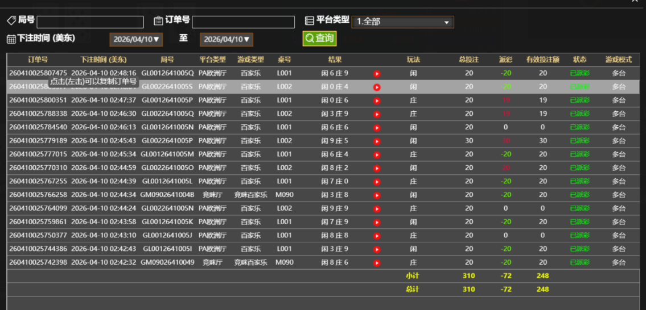Click round number GL0012641005Q
Image resolution: width=646 pixels, height=310 pixels.
(x=167, y=73)
